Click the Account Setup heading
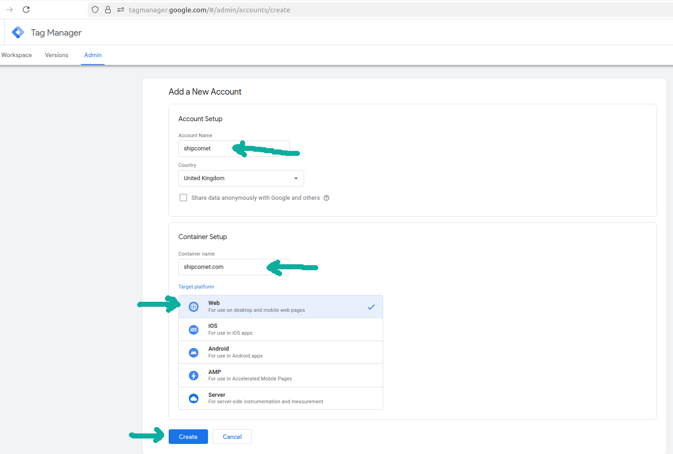Viewport: 673px width, 454px height. [200, 119]
